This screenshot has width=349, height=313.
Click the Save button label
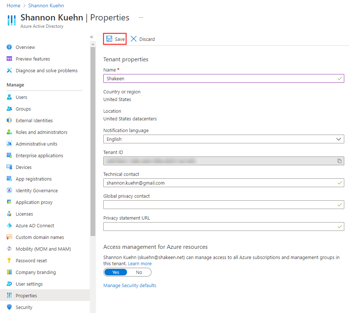[120, 39]
